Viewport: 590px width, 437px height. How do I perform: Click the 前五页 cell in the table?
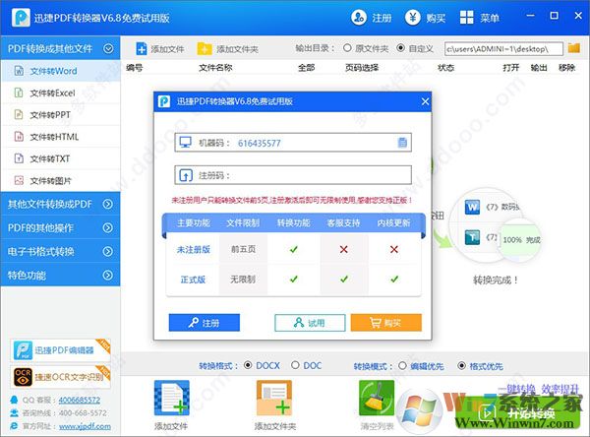pyautogui.click(x=243, y=249)
